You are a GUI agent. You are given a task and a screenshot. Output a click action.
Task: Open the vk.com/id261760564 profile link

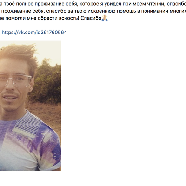(34, 33)
